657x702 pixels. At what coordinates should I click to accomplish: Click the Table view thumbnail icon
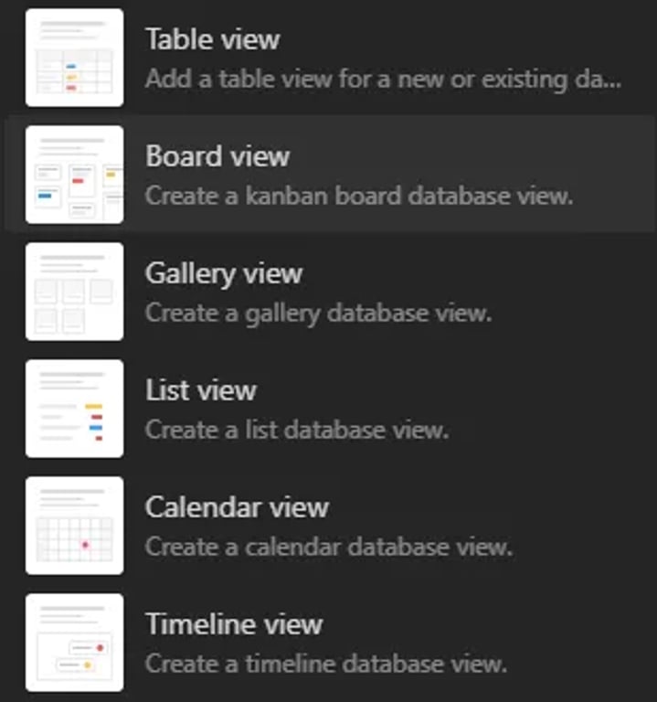coord(75,58)
